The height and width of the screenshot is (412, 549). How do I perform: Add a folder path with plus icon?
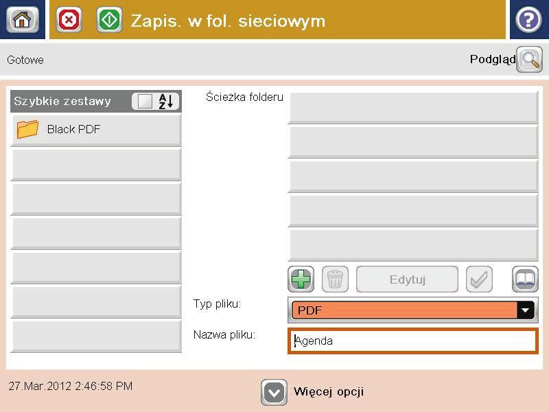tap(301, 279)
